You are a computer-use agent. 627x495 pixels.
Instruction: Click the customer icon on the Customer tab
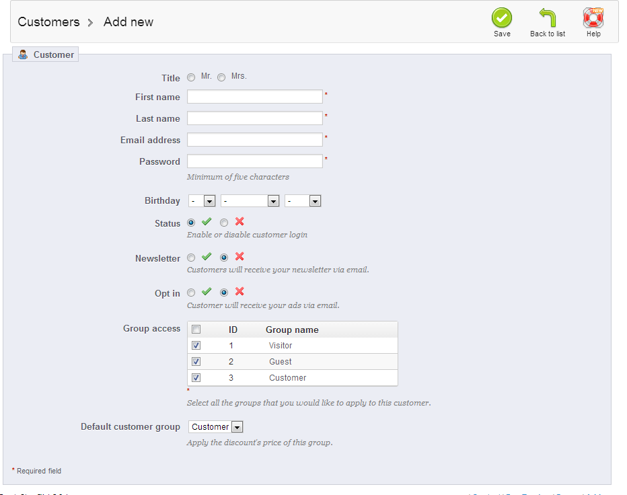pos(22,54)
